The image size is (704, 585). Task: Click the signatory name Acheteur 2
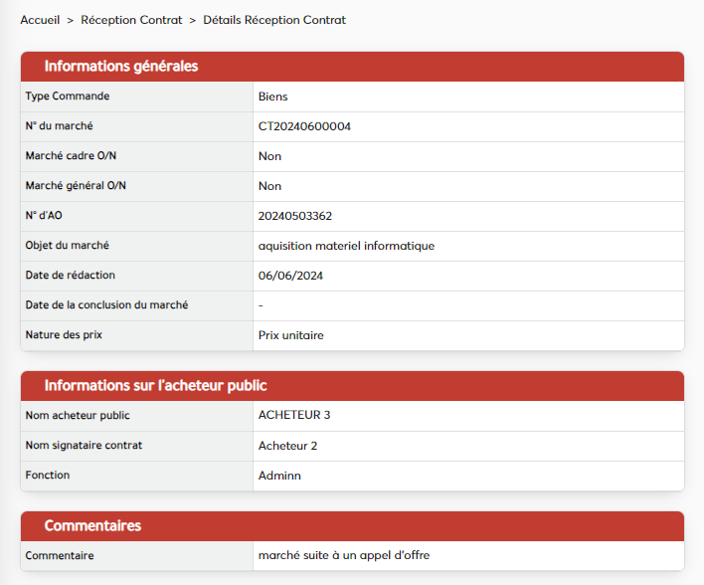pos(287,446)
